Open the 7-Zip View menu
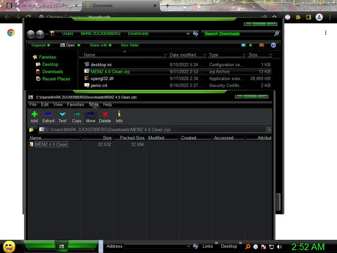This screenshot has height=253, width=337. tap(58, 104)
